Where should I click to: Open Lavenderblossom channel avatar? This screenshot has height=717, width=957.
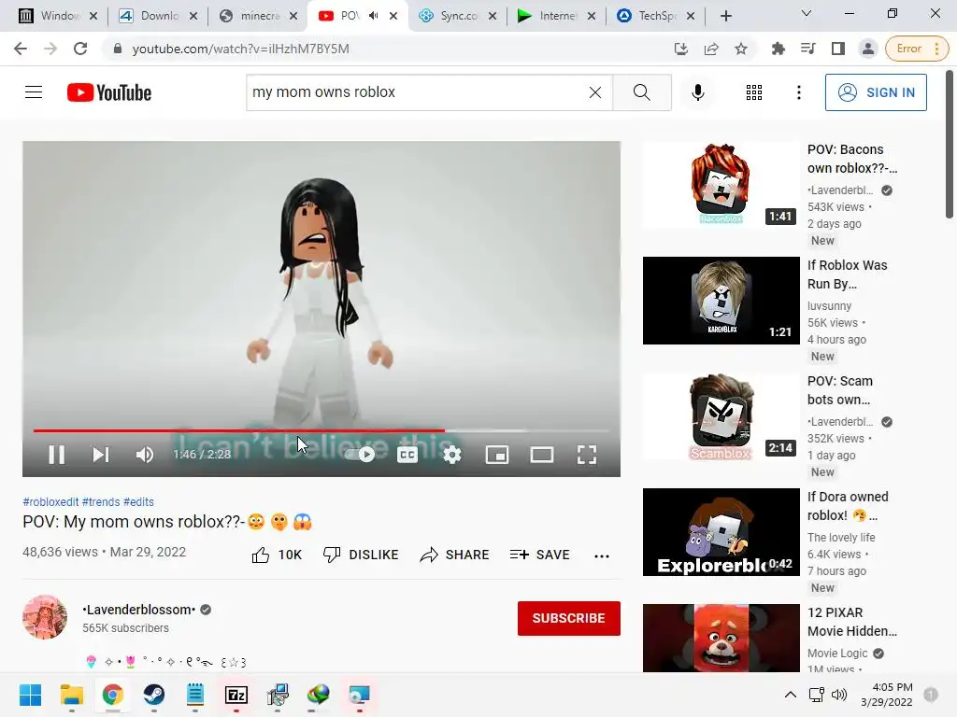45,617
